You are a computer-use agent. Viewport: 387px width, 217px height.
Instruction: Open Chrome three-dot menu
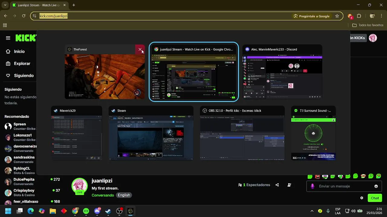381,16
